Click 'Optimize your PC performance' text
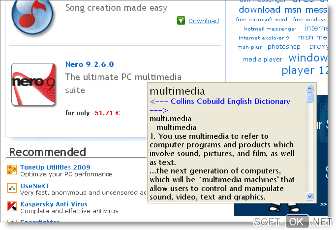The image size is (336, 230). pyautogui.click(x=67, y=174)
